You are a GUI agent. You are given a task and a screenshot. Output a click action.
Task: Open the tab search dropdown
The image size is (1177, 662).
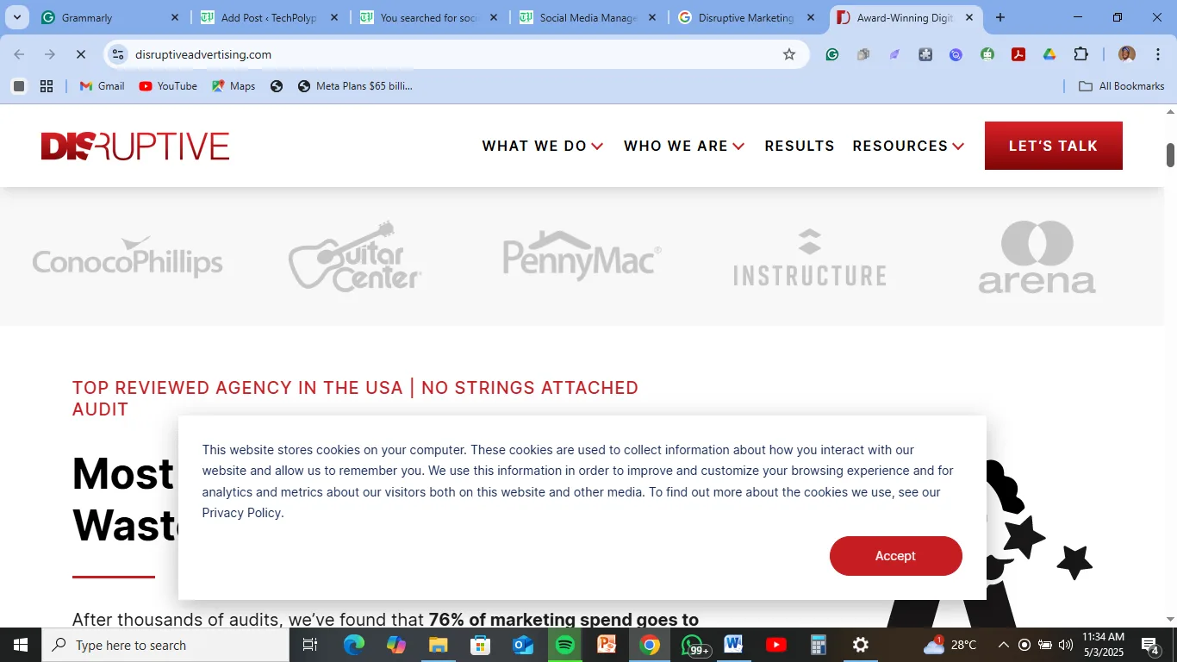(x=16, y=17)
